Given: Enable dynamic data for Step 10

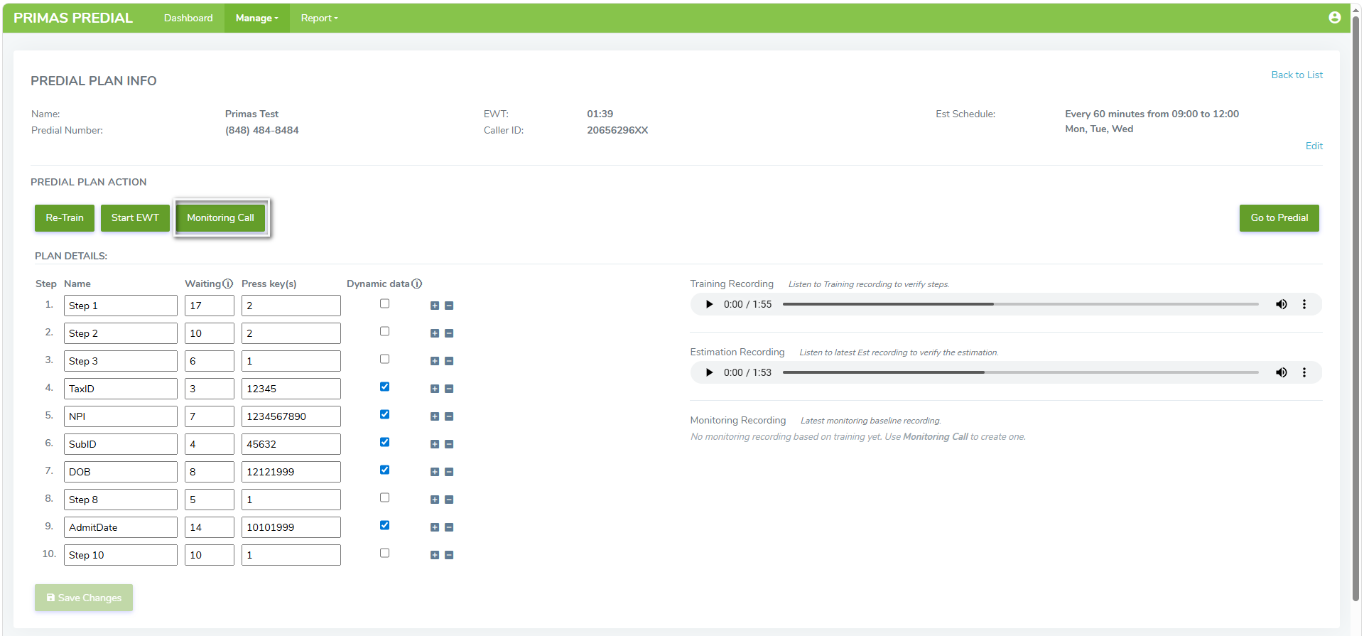Looking at the screenshot, I should click(384, 553).
